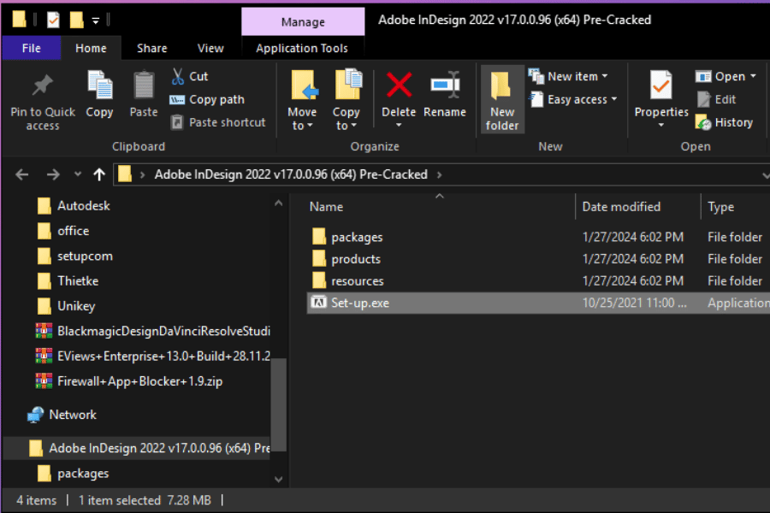Expand the Move to dropdown
This screenshot has width=770, height=513.
302,126
